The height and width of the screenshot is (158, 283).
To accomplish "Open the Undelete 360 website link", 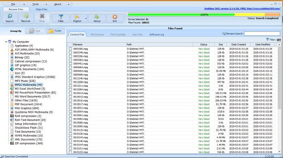I will (x=242, y=8).
